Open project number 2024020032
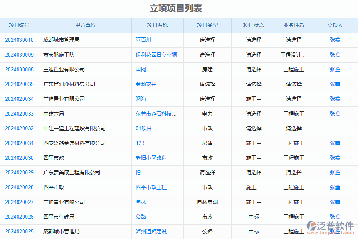358x239 pixels. pos(19,129)
